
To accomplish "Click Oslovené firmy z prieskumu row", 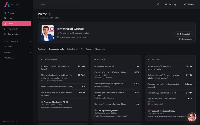I will (117, 104).
